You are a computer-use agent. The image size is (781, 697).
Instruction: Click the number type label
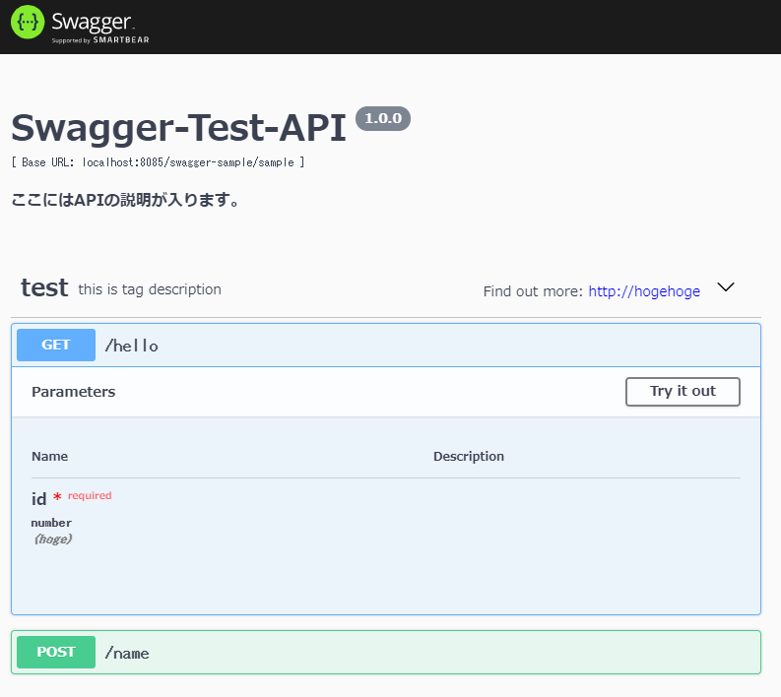[x=51, y=523]
